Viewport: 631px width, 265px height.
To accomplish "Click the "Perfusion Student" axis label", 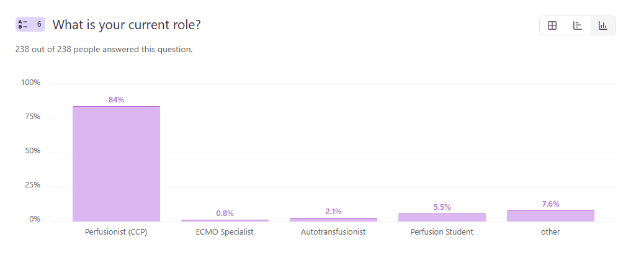I will click(x=442, y=232).
